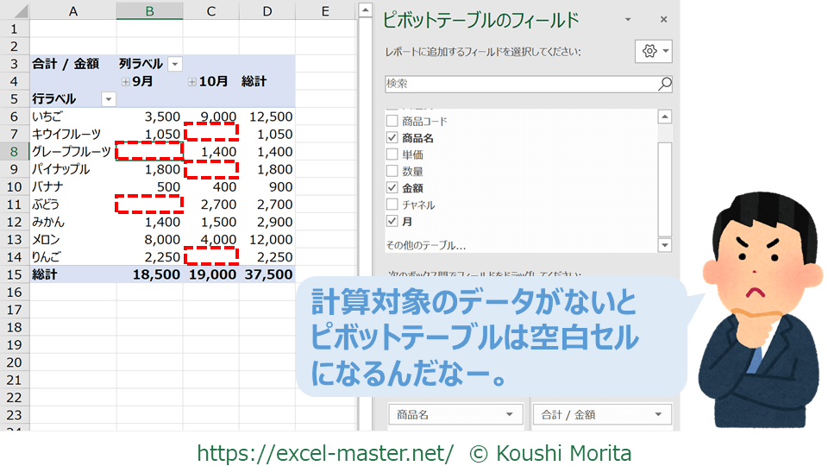
Task: Uncheck the 商品名 field checkbox
Action: 392,138
